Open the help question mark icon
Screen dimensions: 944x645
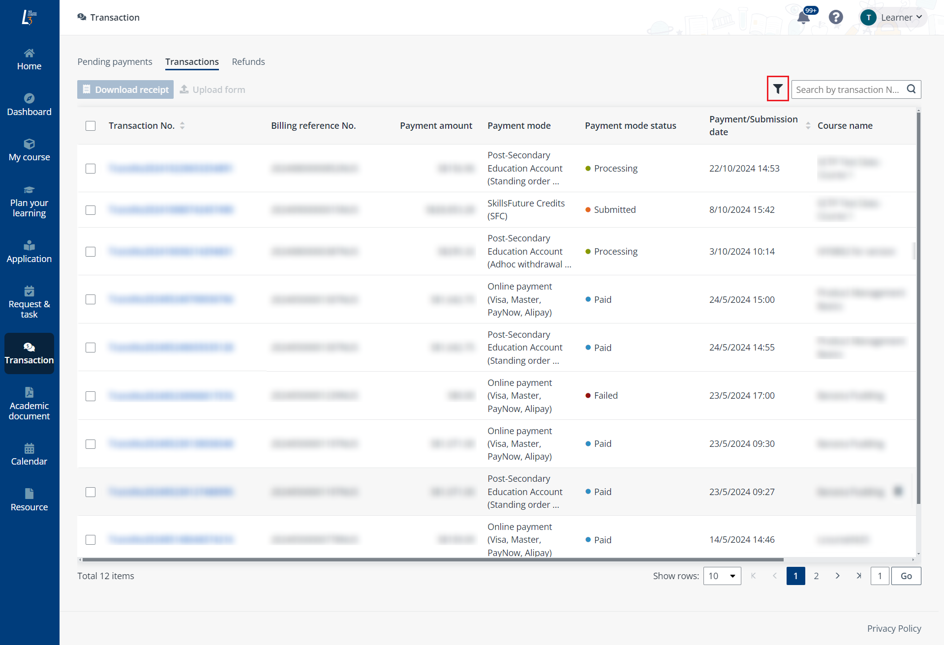[836, 17]
